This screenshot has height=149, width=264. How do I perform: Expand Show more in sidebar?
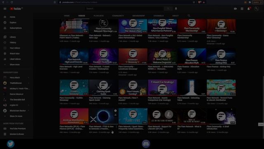pyautogui.click(x=12, y=65)
